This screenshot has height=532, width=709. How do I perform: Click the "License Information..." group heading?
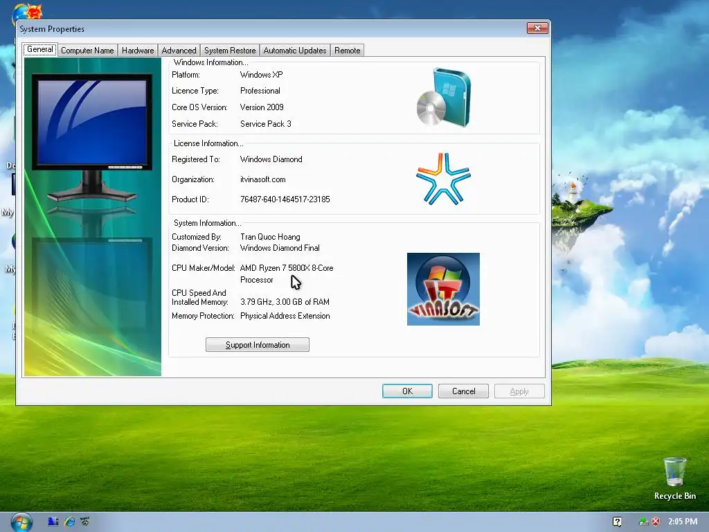[208, 143]
